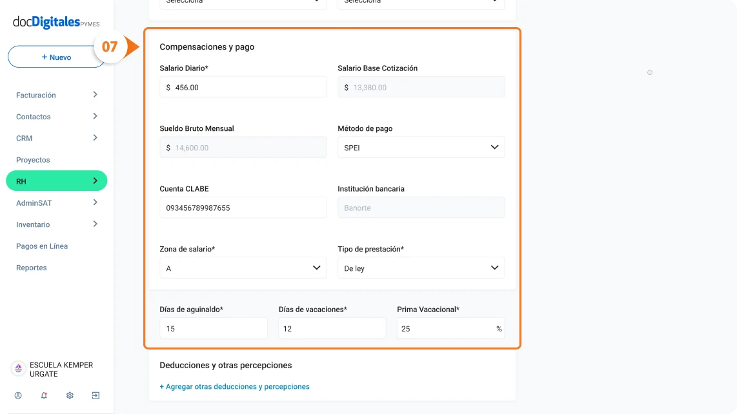This screenshot has height=414, width=737.
Task: Open the settings gear icon
Action: pos(70,396)
